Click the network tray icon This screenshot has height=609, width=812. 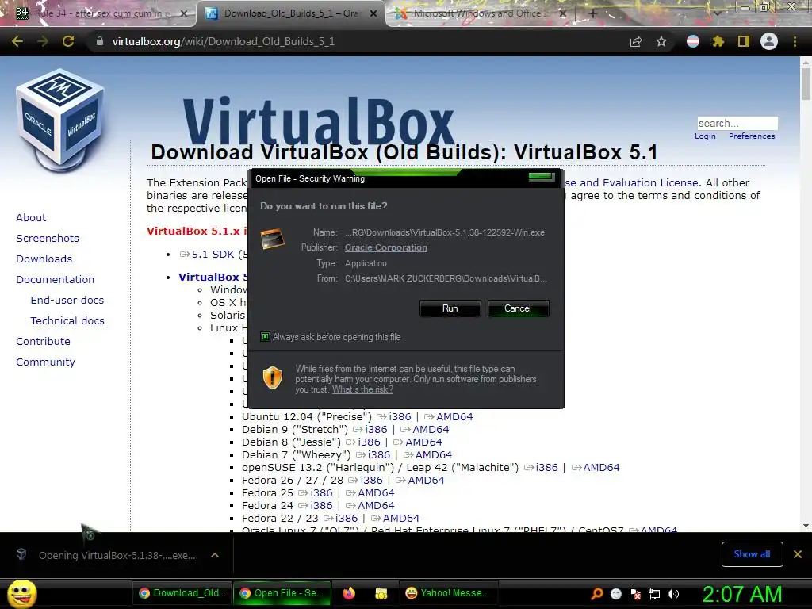[x=654, y=594]
